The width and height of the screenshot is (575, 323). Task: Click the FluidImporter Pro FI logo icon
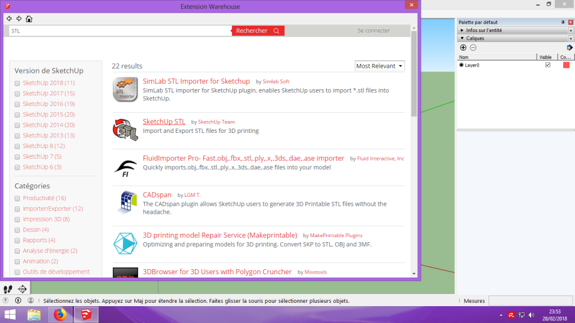click(125, 168)
